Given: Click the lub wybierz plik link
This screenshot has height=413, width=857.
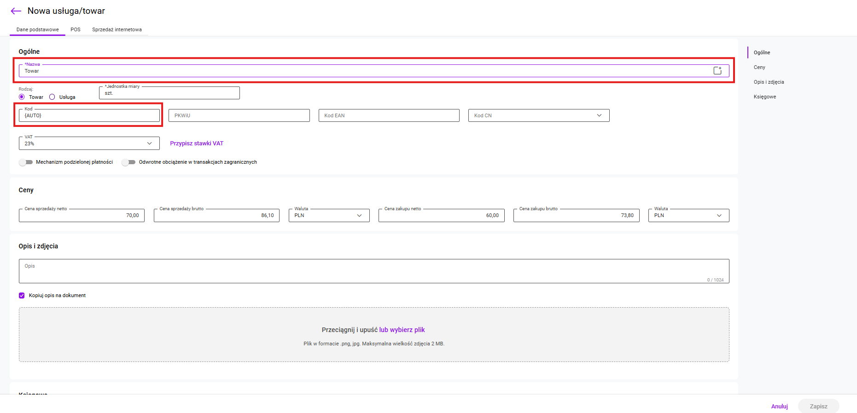Looking at the screenshot, I should coord(402,330).
